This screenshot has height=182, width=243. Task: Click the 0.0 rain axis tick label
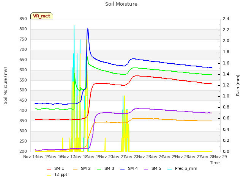click(x=226, y=151)
